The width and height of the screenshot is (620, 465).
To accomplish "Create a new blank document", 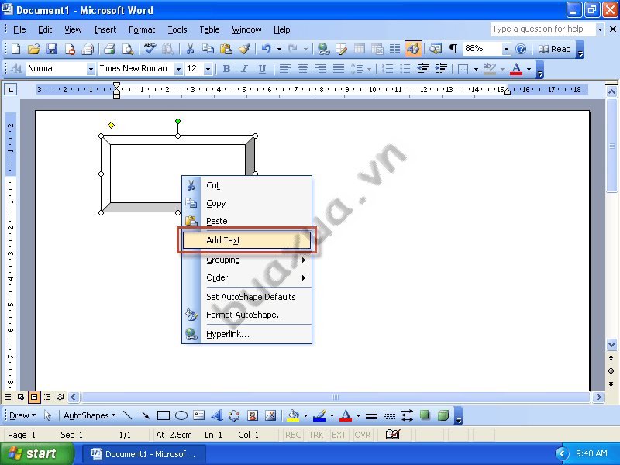I will [x=15, y=49].
